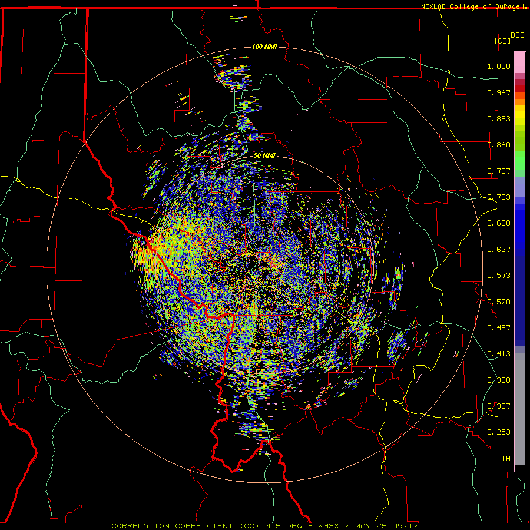
Task: Click the 100 NMI range ring label
Action: (264, 47)
